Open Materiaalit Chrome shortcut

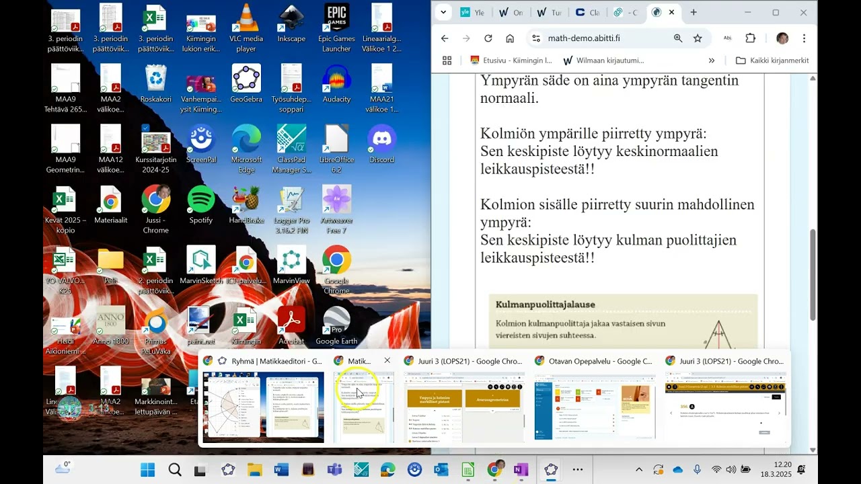[111, 205]
